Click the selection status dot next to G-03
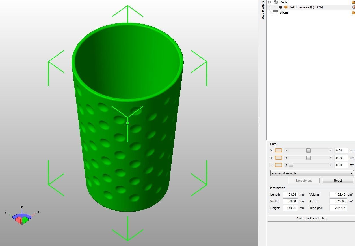Screen dimensions: 355x246 (x=281, y=7)
